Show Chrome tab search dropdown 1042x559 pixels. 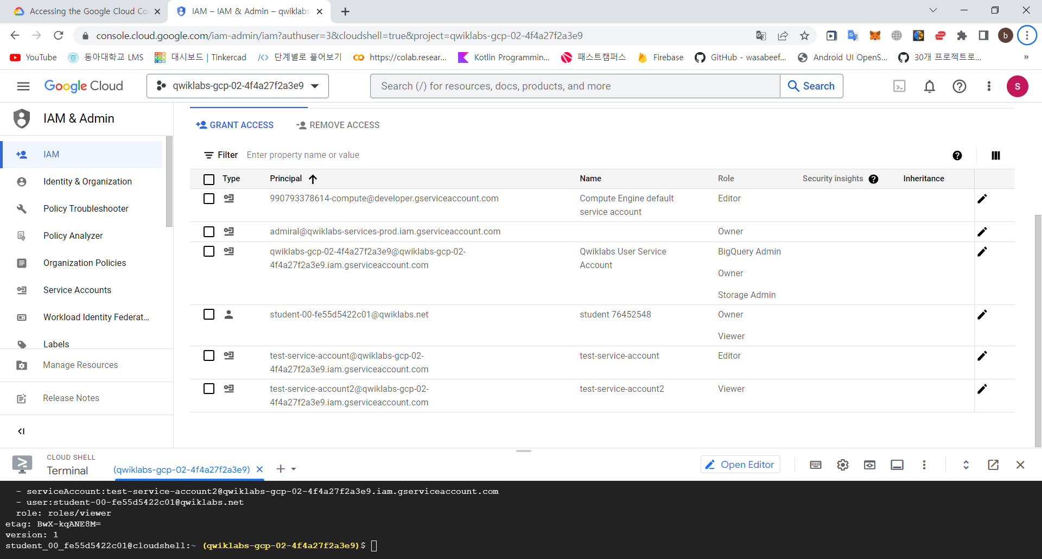[933, 10]
